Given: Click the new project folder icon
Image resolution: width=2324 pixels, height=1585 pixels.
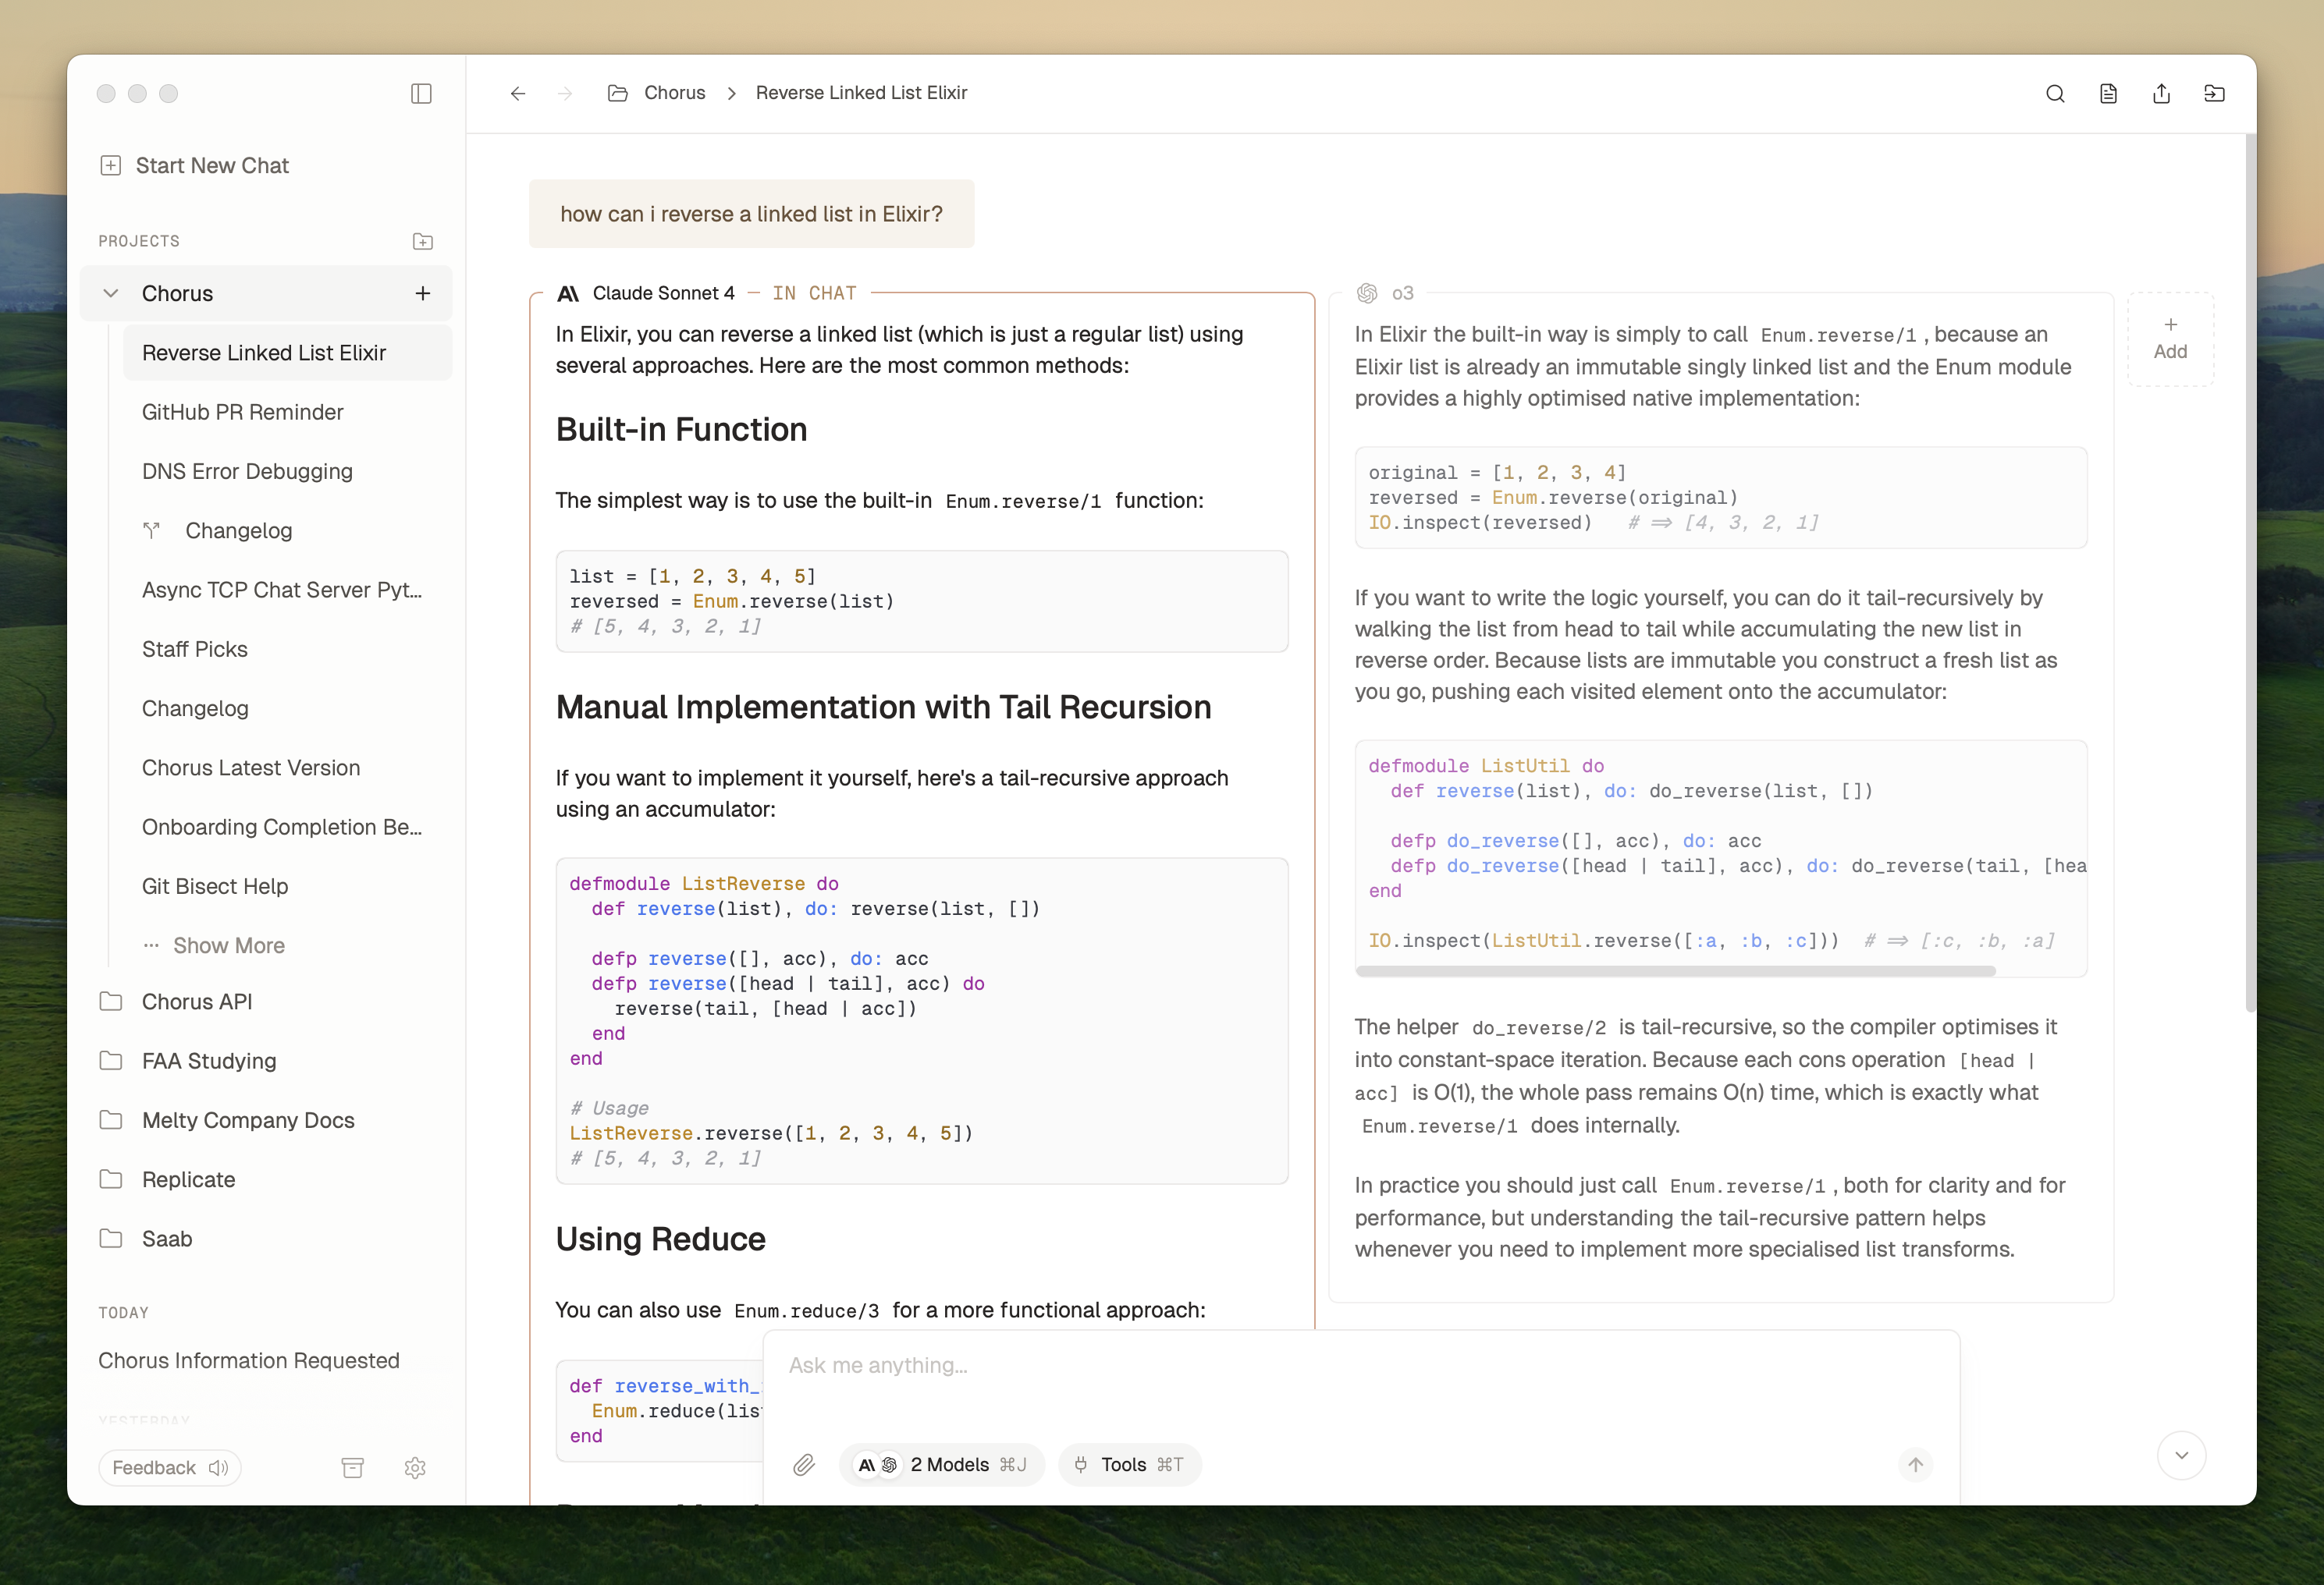Looking at the screenshot, I should click(x=423, y=241).
